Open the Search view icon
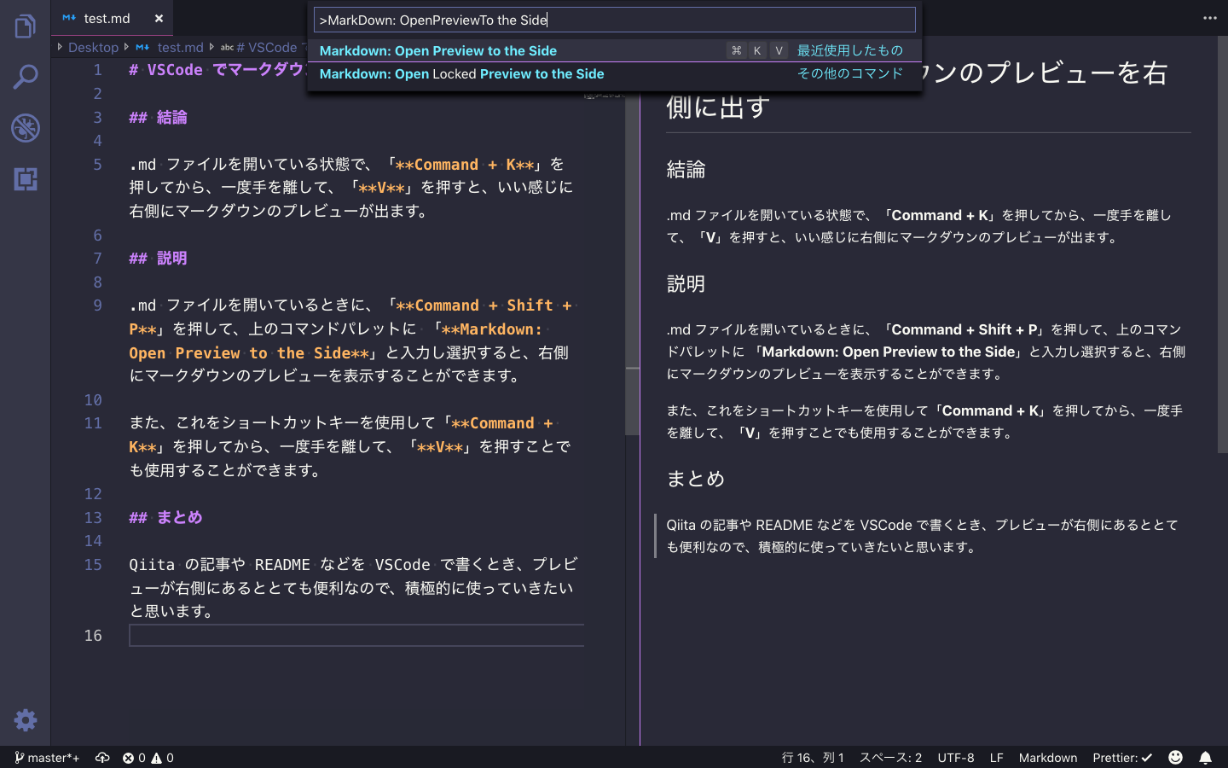The image size is (1228, 768). (25, 76)
